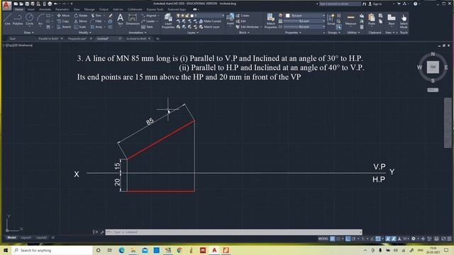
Task: Toggle polar tracking in status bar
Action: [354, 239]
